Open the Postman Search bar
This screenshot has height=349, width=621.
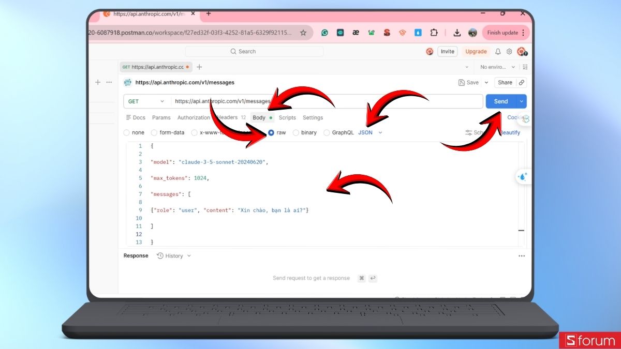coord(254,51)
